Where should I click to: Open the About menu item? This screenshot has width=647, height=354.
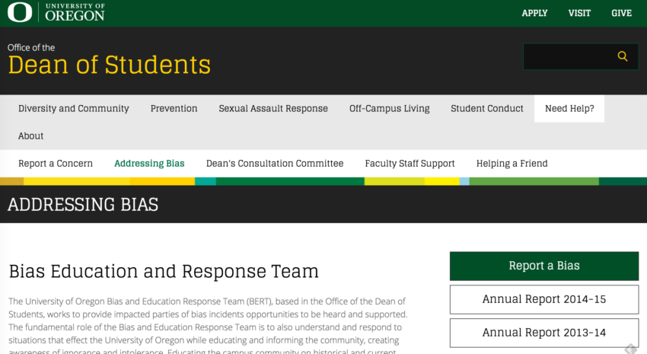(30, 136)
